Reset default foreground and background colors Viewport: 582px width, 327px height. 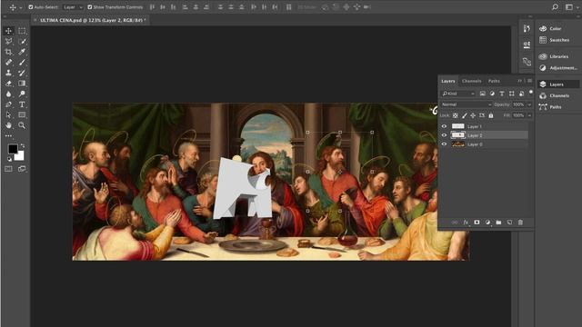point(9,160)
